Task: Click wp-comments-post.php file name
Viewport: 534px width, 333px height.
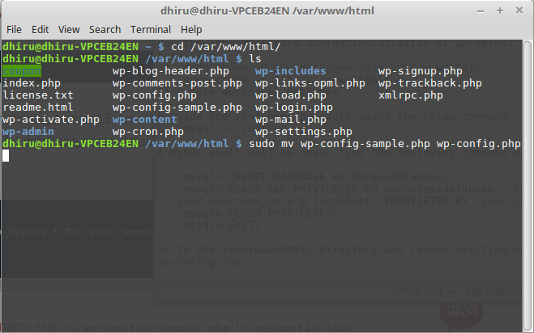Action: tap(177, 83)
